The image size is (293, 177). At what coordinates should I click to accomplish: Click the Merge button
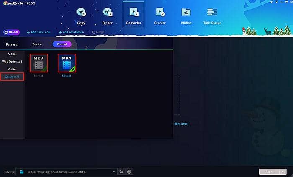point(98,32)
